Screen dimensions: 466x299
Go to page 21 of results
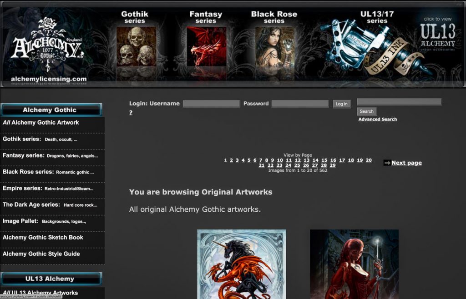tap(262, 165)
